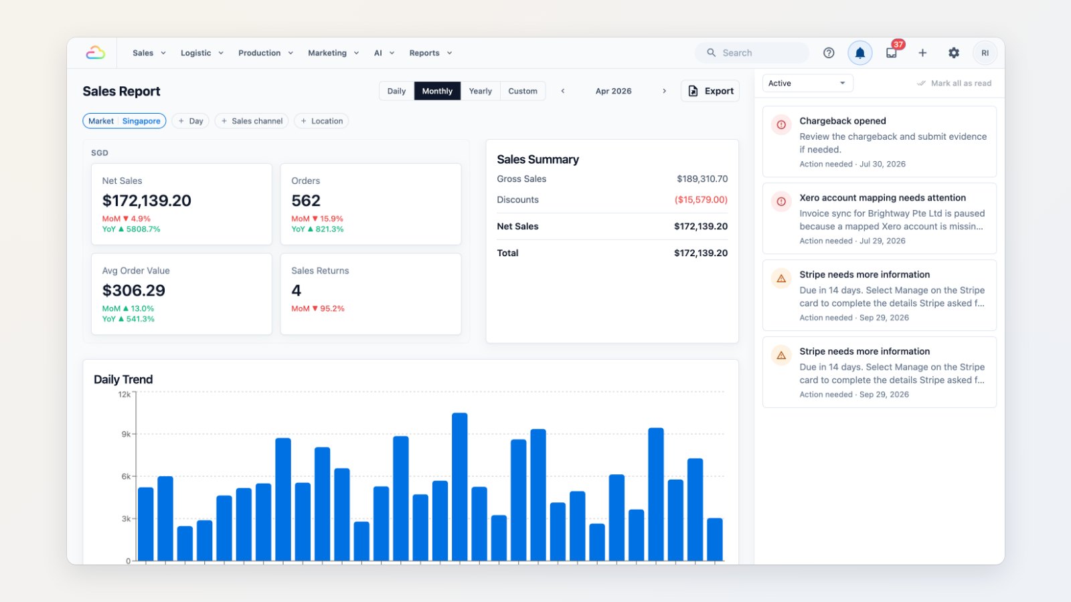Open the Xero account mapping notification
Image resolution: width=1071 pixels, height=602 pixels.
(x=880, y=219)
